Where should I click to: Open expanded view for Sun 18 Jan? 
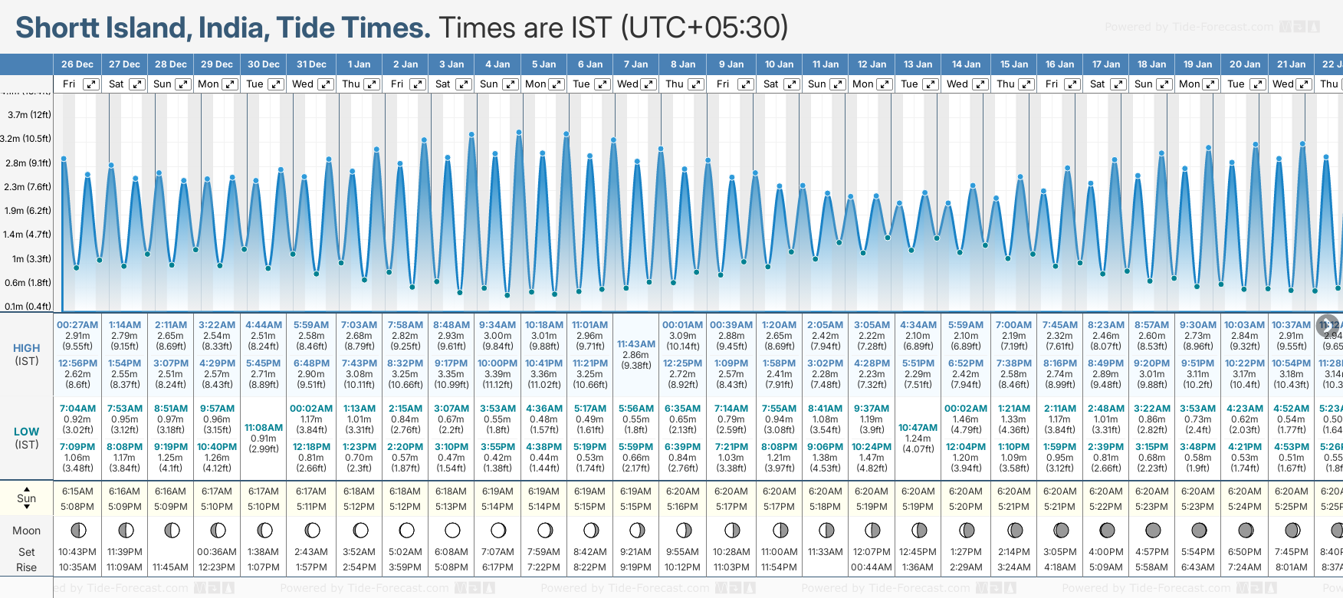point(1164,84)
